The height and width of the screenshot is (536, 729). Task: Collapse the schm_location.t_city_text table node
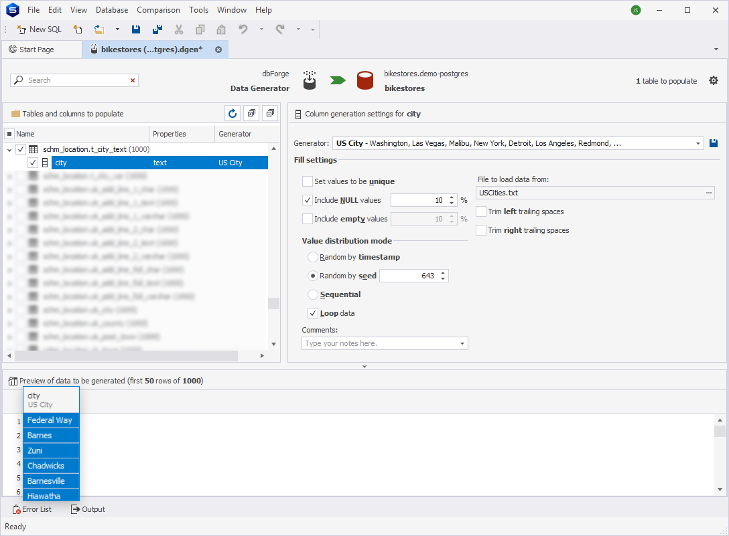point(9,150)
